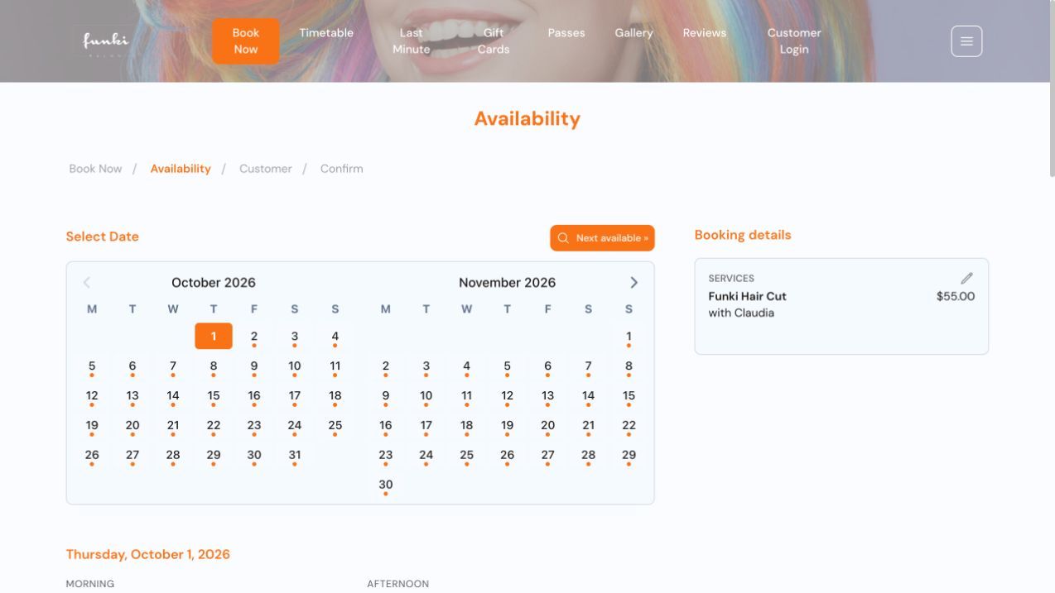Go to previous month with left chevron

click(x=87, y=283)
